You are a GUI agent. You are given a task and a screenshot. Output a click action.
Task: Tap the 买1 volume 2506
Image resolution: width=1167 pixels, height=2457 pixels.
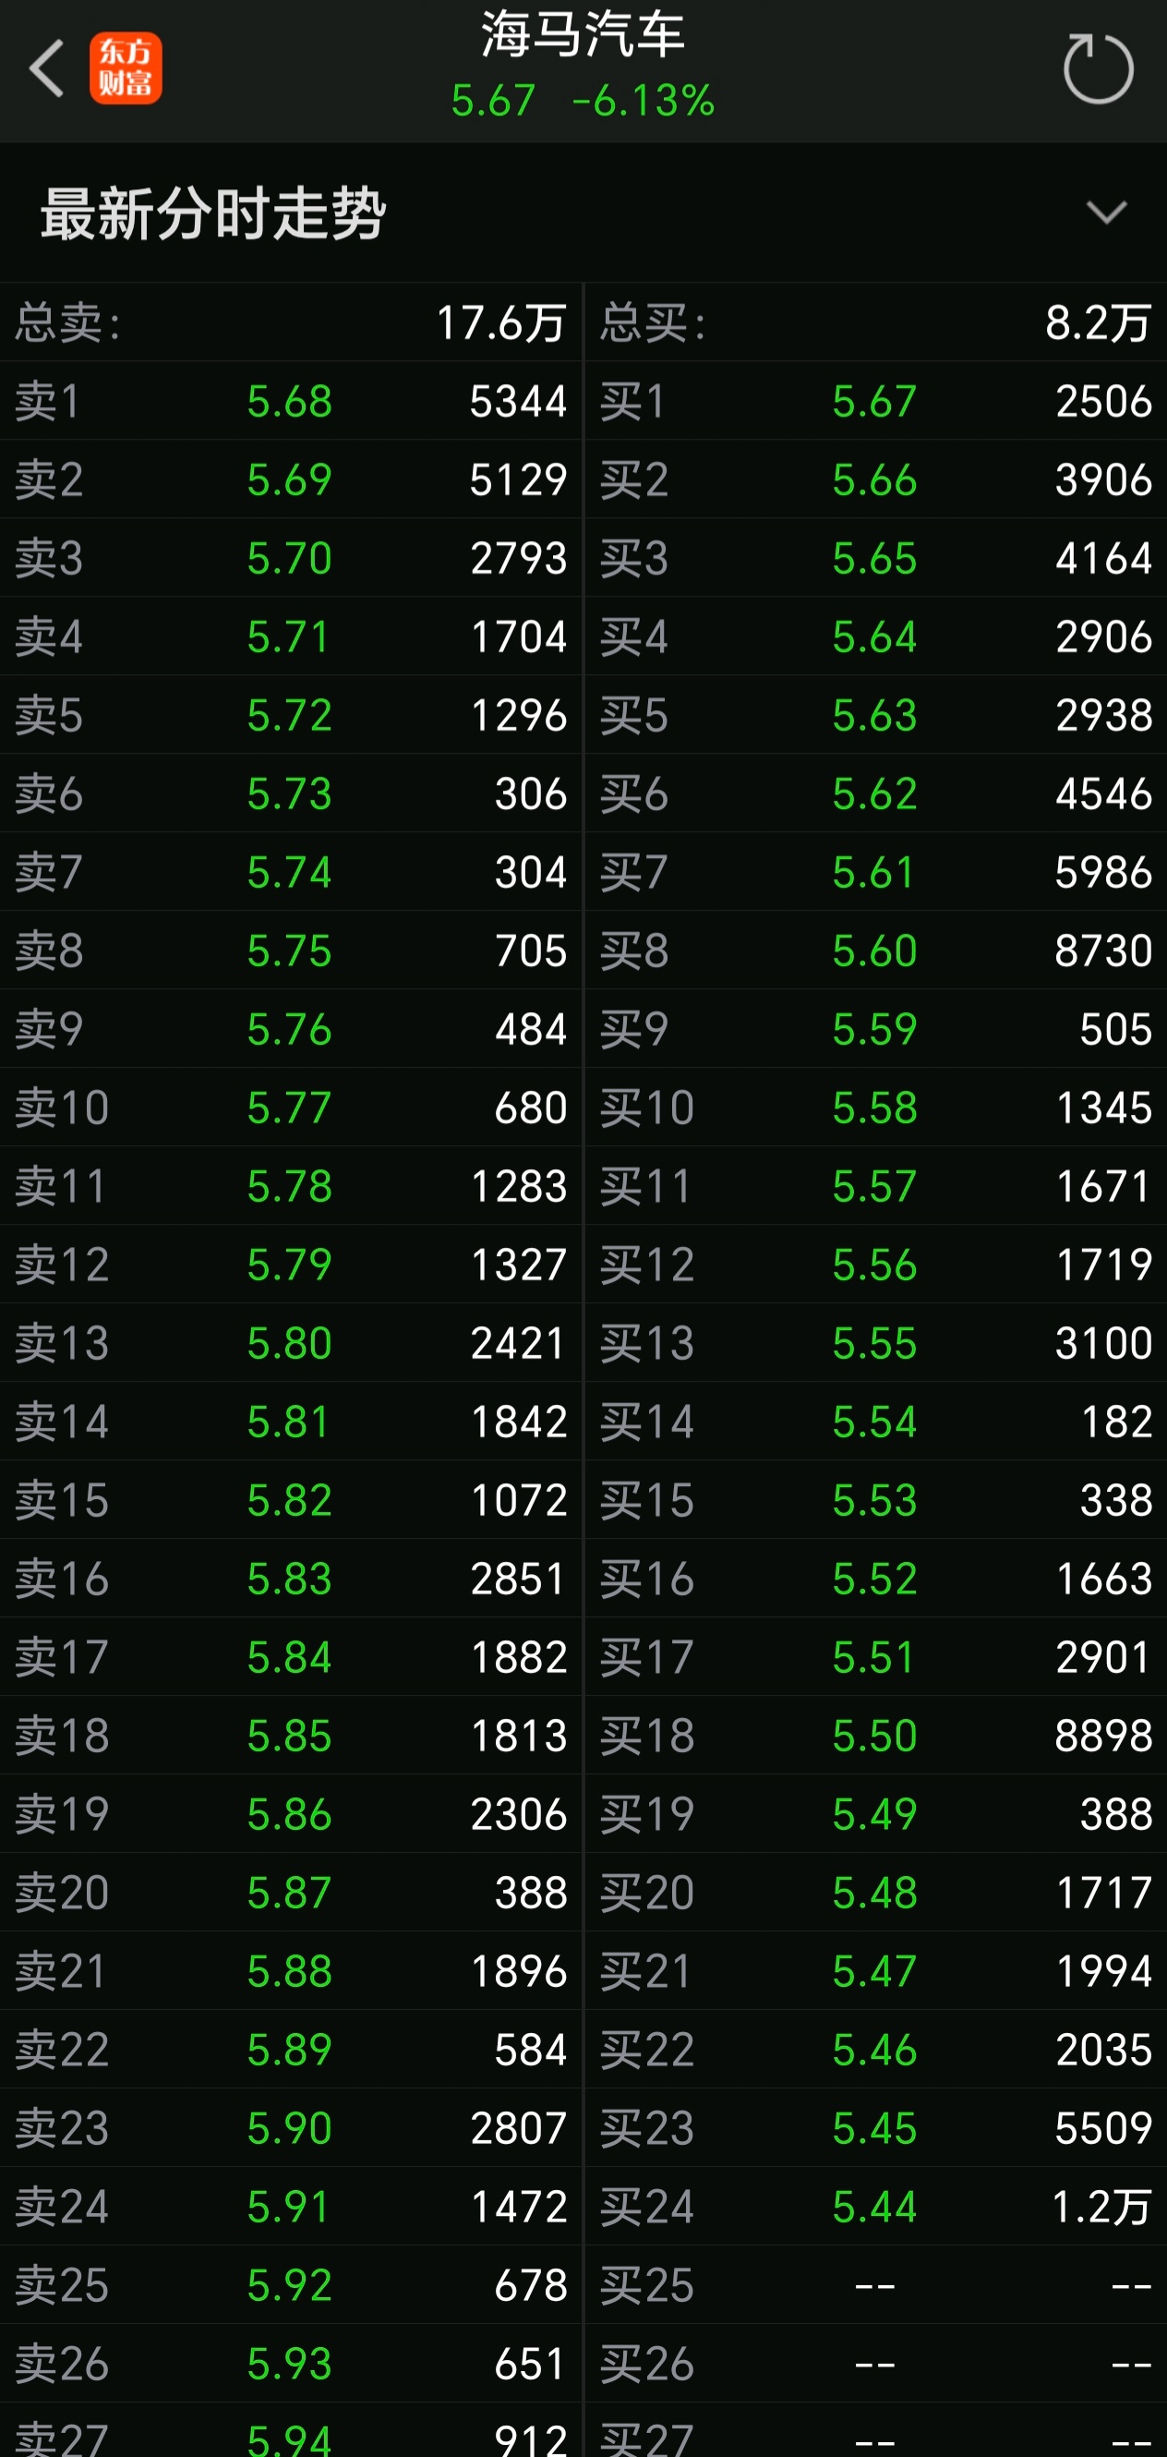(1104, 401)
